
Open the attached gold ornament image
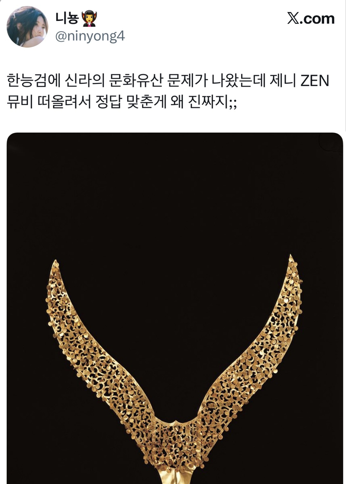[x=175, y=308]
